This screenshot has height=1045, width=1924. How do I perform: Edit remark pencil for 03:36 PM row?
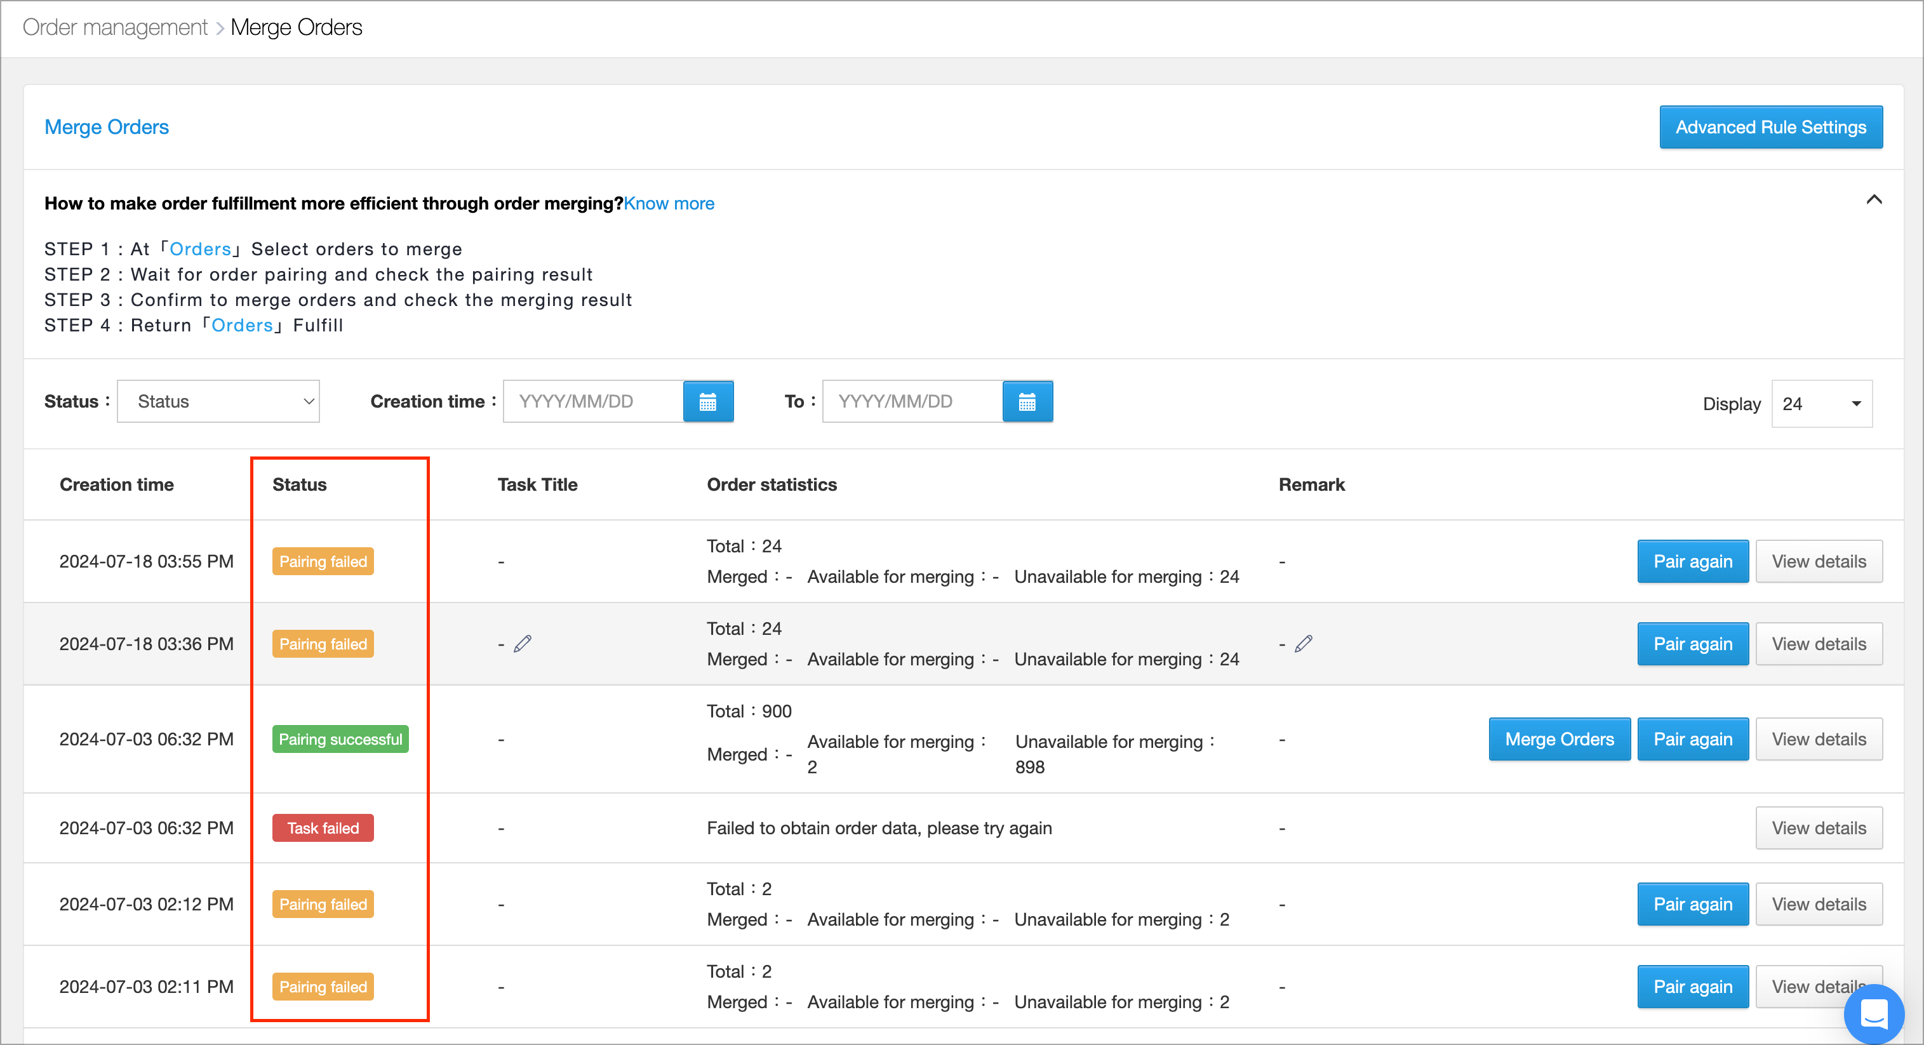[1304, 643]
